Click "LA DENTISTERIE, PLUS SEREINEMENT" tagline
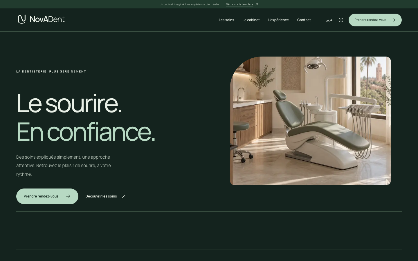The width and height of the screenshot is (418, 261). (51, 71)
